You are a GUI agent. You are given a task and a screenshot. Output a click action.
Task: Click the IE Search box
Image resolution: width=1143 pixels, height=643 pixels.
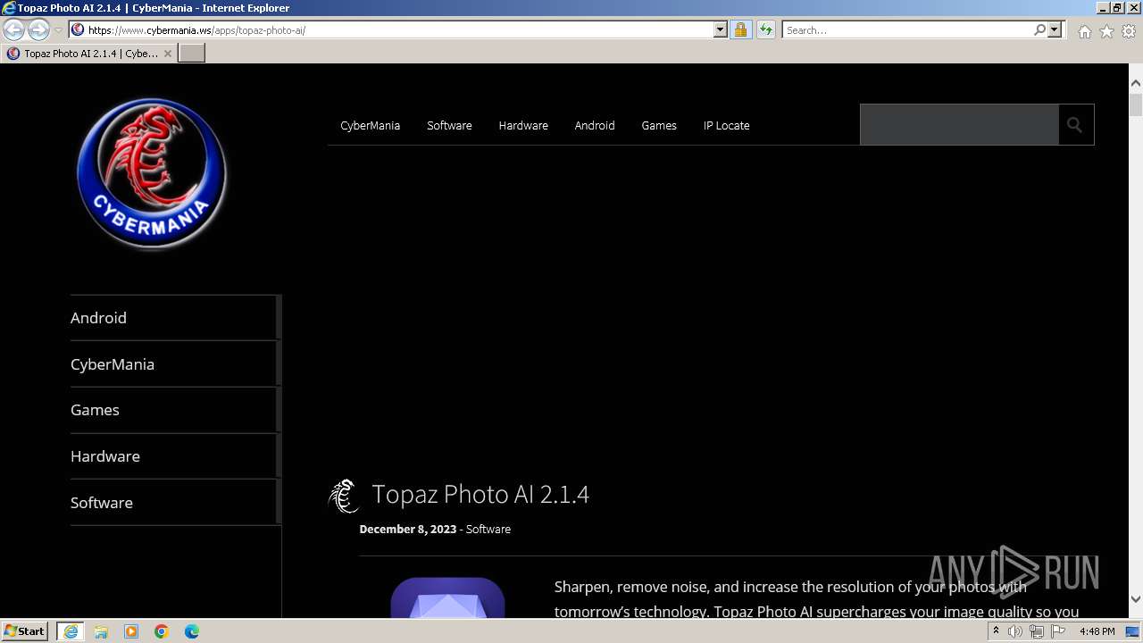906,30
